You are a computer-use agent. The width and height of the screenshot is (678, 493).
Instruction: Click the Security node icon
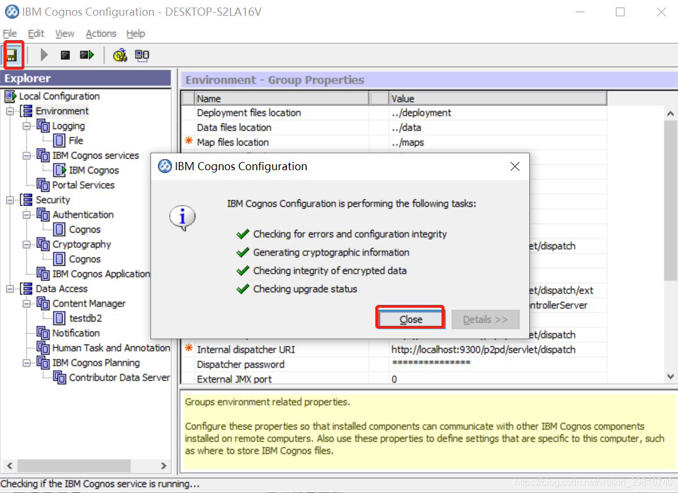click(27, 200)
